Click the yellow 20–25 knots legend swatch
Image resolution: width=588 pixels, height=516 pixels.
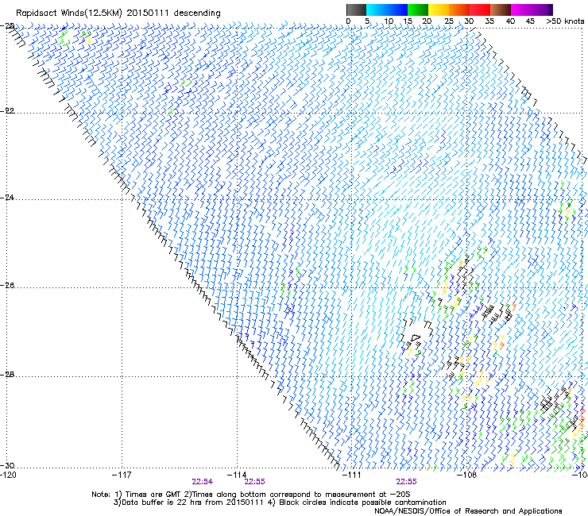pyautogui.click(x=439, y=10)
